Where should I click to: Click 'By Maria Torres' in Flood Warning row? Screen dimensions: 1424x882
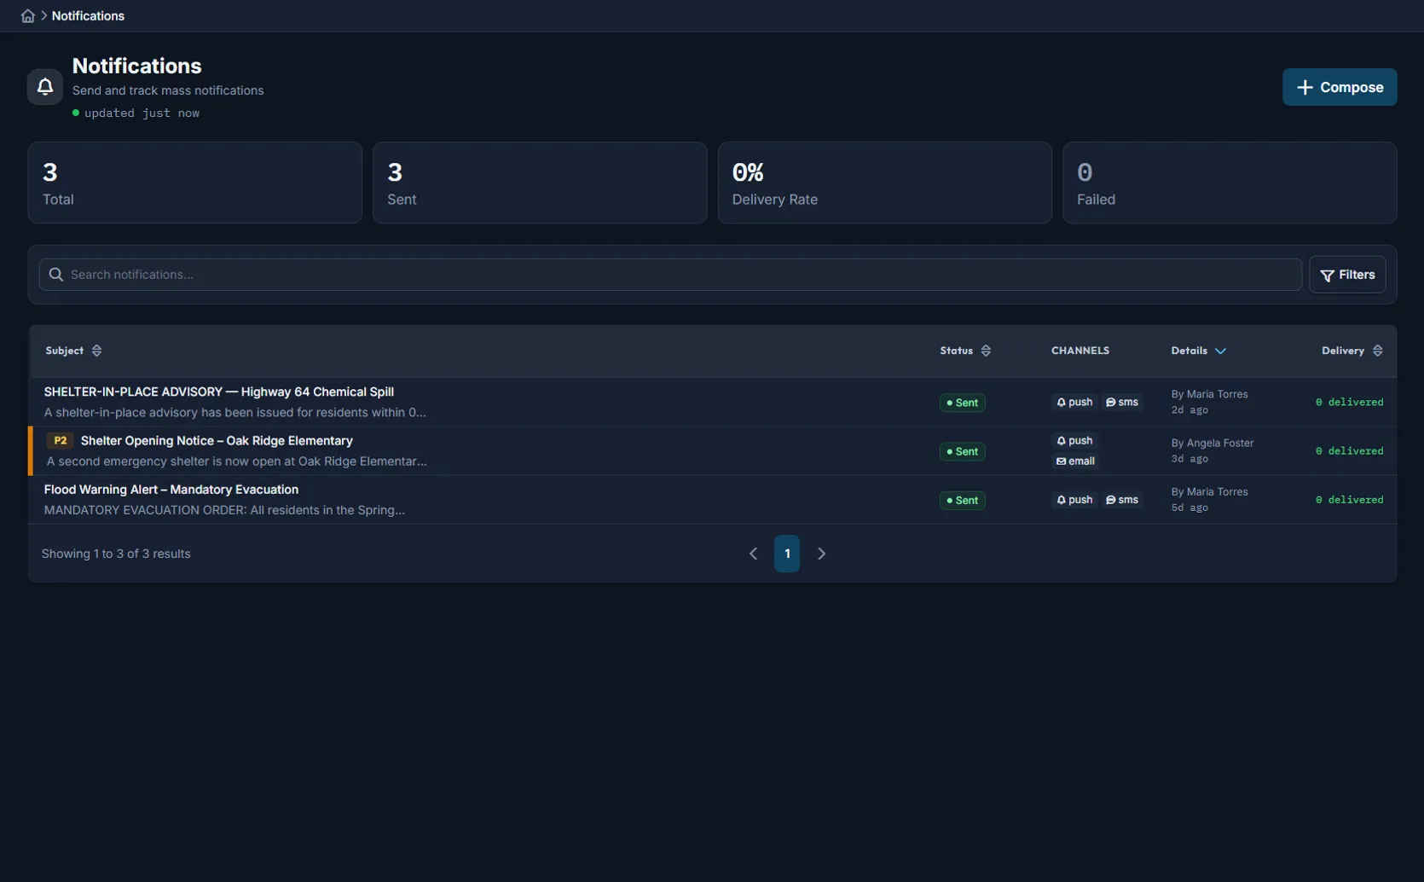1209,492
